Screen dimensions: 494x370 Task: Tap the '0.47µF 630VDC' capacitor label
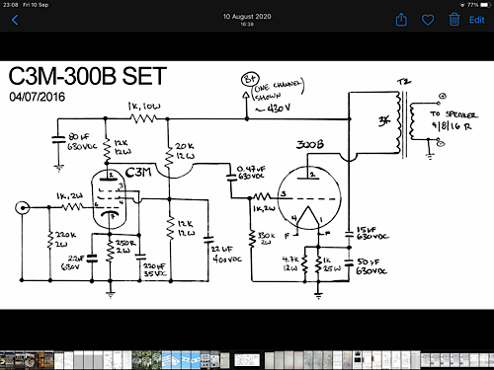coord(251,173)
